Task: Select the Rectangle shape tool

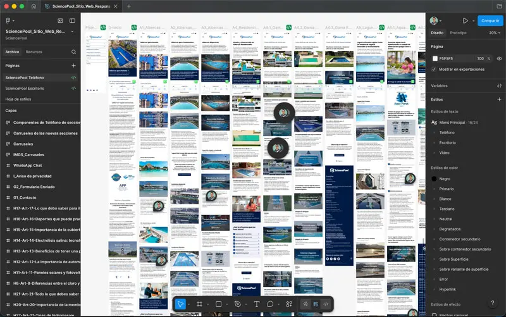Action: [218, 304]
